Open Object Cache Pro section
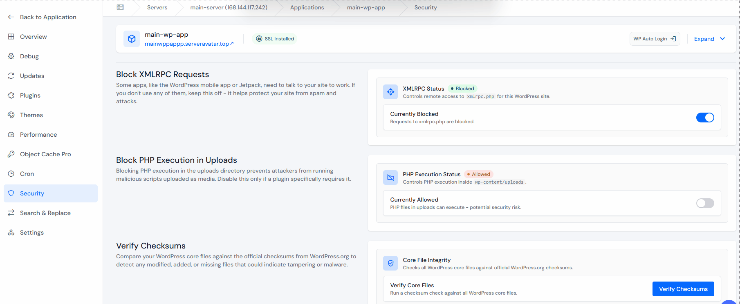Image resolution: width=740 pixels, height=304 pixels. pos(51,154)
